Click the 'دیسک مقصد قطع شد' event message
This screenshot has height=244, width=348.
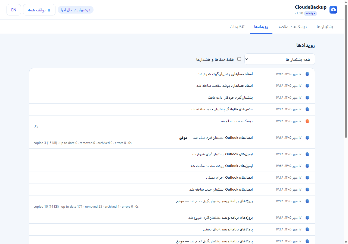[236, 121]
